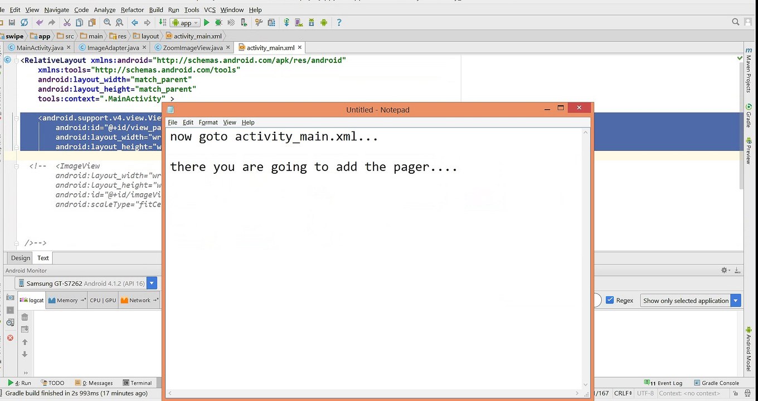Click the Android Monitor settings gear icon
This screenshot has height=401, width=758.
(x=725, y=270)
